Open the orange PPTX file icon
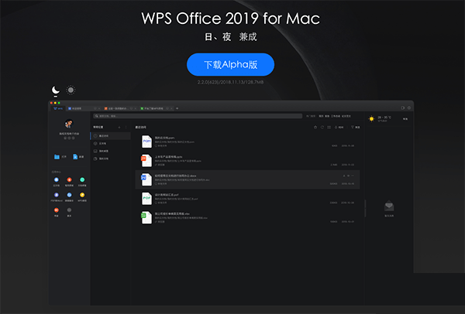Image resolution: width=465 pixels, height=314 pixels. click(x=146, y=160)
